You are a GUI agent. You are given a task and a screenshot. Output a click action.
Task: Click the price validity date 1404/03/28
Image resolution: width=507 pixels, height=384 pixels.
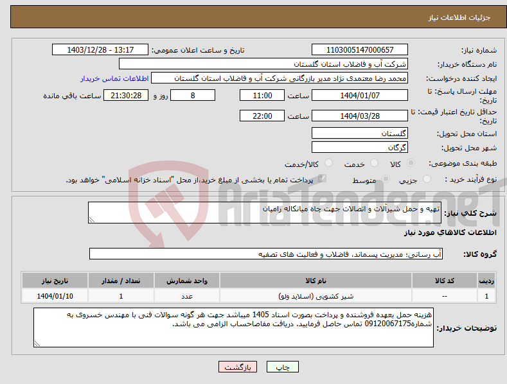(x=360, y=116)
